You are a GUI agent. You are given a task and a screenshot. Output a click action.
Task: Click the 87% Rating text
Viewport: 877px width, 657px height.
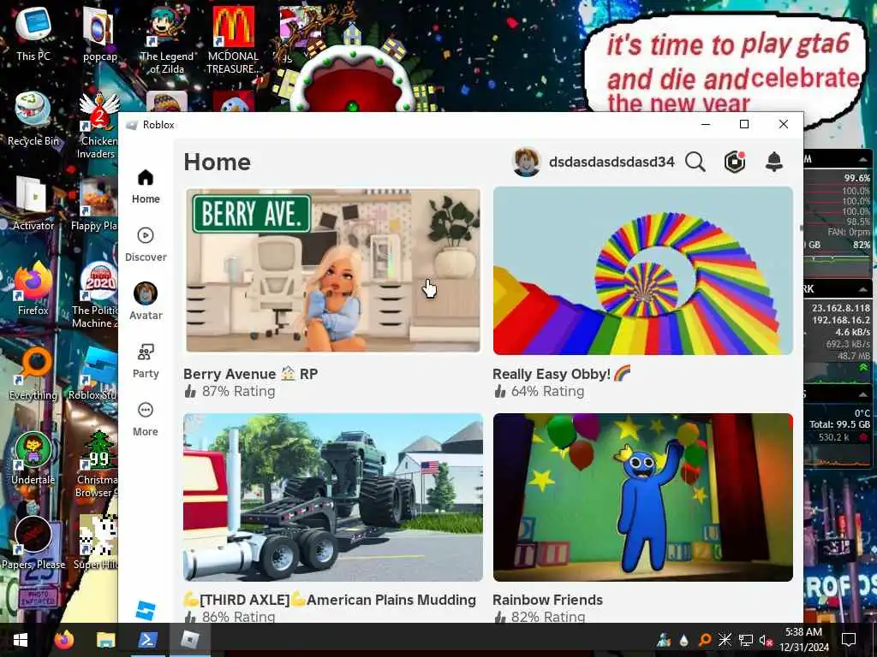[x=238, y=391]
